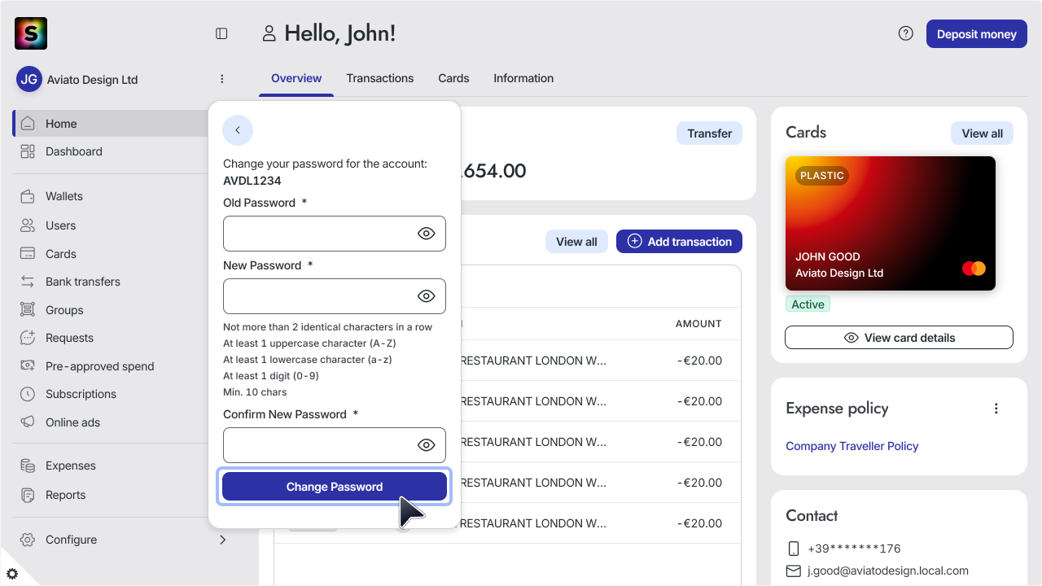Click the Cards sidebar icon

pos(28,254)
